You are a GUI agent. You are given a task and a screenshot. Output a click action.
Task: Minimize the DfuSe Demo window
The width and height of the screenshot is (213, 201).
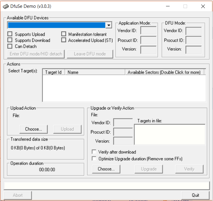click(x=168, y=6)
